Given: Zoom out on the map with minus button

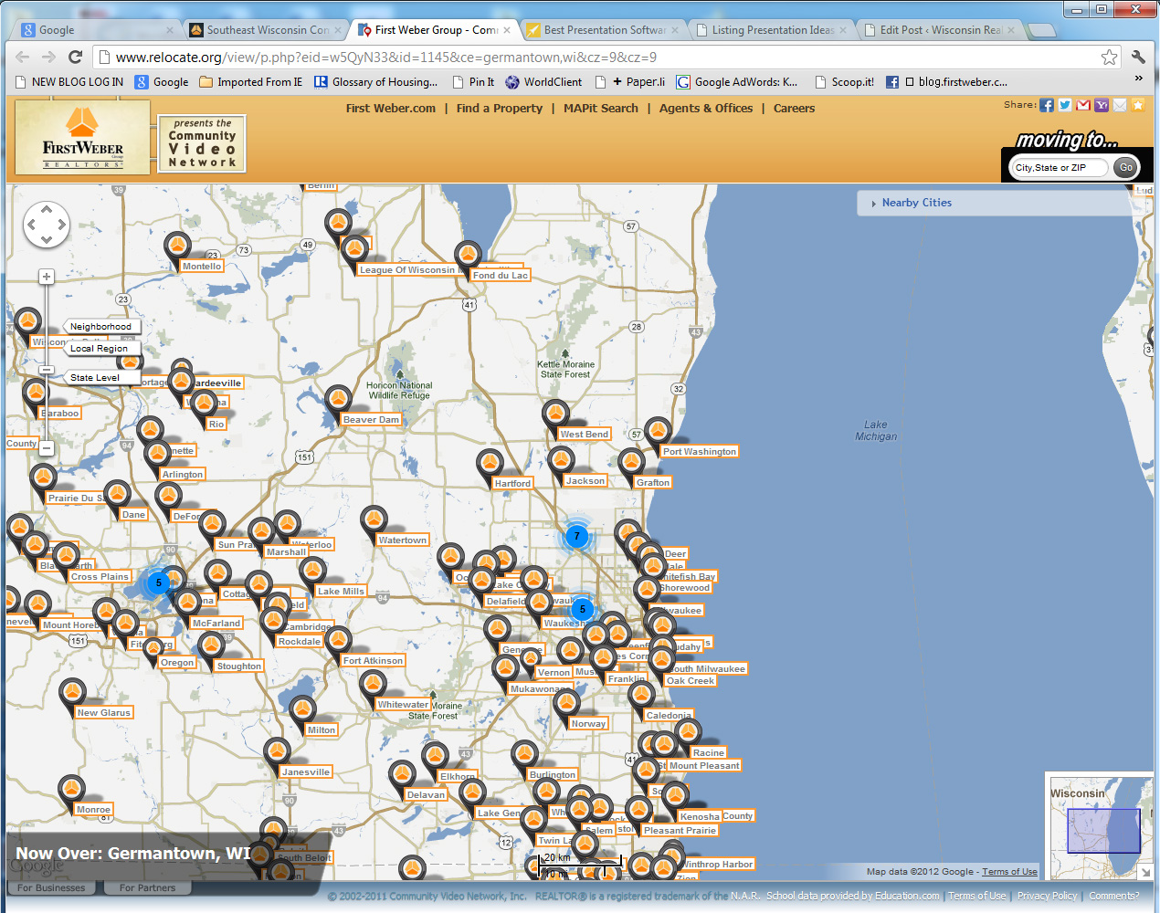Looking at the screenshot, I should coord(47,448).
